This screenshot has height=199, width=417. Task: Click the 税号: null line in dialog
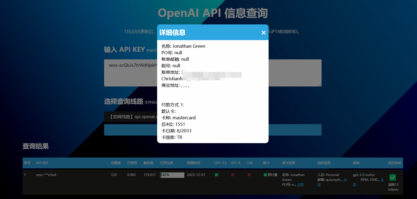coord(171,66)
